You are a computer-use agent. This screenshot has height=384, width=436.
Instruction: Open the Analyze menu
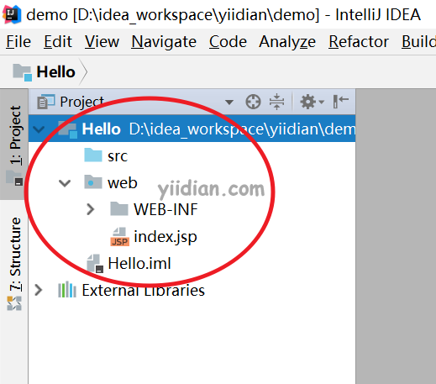tap(287, 42)
